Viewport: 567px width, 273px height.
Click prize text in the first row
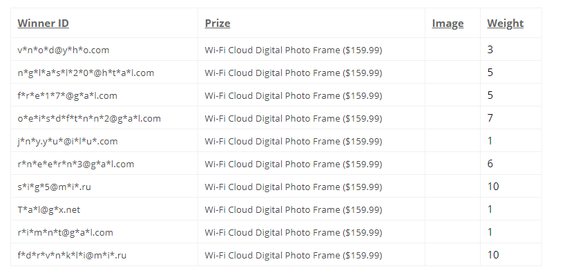(294, 50)
